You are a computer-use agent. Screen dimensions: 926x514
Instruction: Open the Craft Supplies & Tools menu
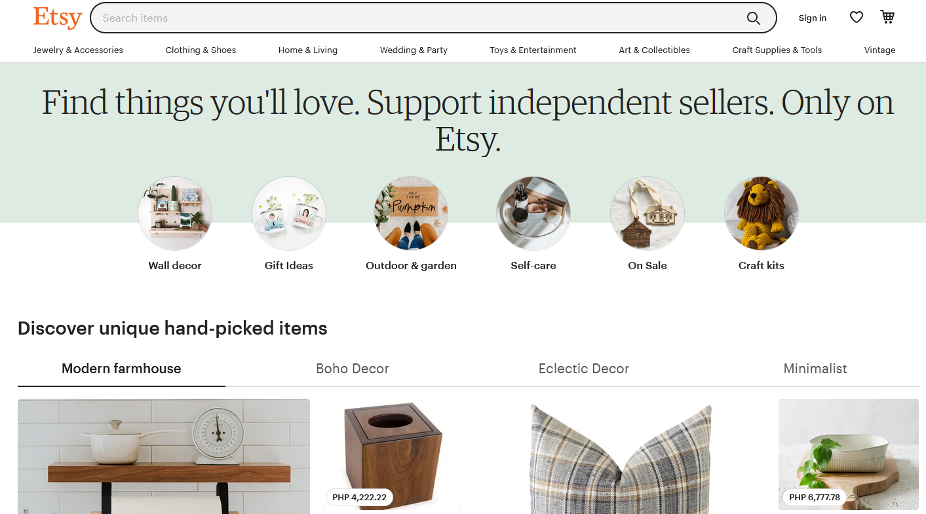[x=777, y=50]
